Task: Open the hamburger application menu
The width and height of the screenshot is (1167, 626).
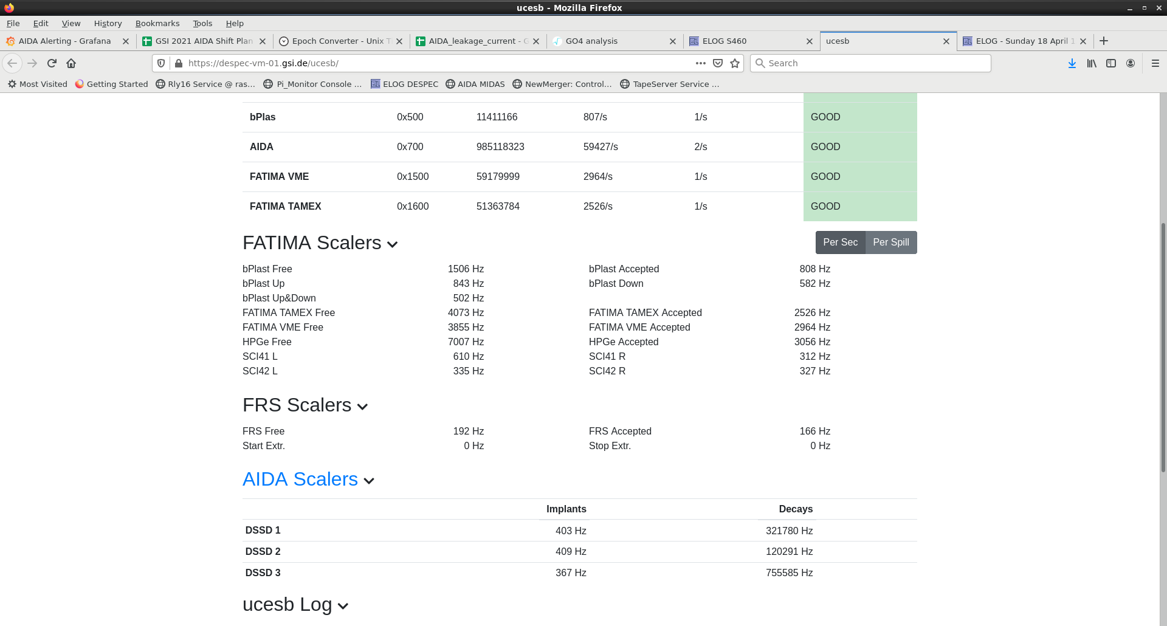Action: (1155, 63)
